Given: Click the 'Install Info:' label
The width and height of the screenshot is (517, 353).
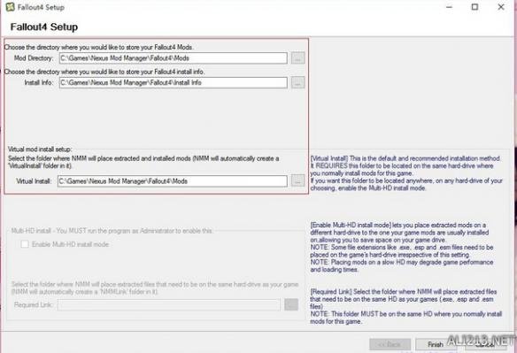Looking at the screenshot, I should [39, 82].
